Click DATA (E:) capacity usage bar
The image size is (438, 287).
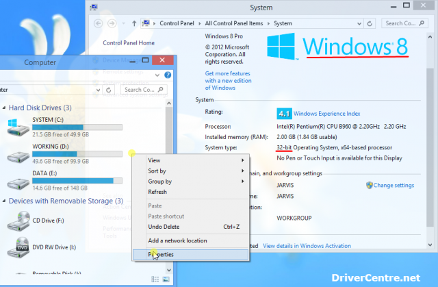[77, 181]
